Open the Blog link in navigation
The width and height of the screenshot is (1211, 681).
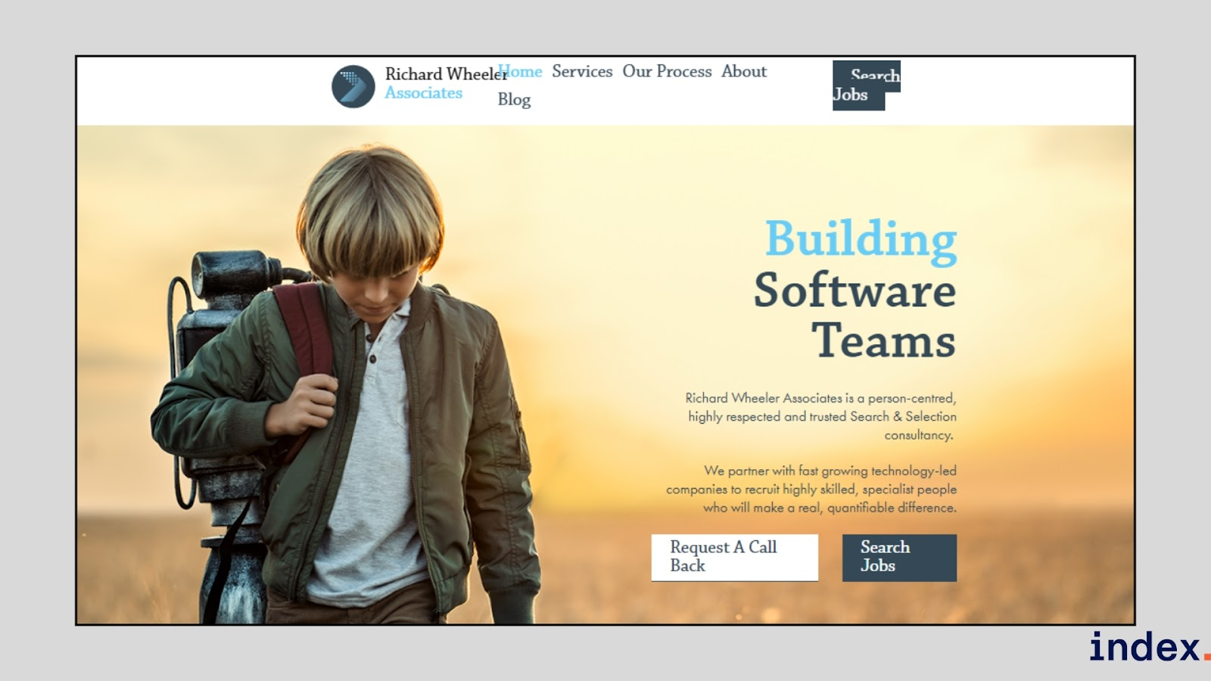point(514,100)
